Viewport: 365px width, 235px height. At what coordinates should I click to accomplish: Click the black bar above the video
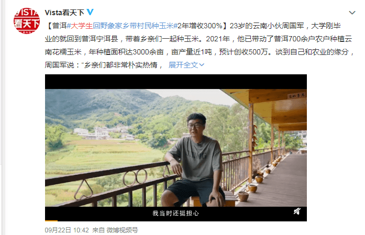coord(176,82)
